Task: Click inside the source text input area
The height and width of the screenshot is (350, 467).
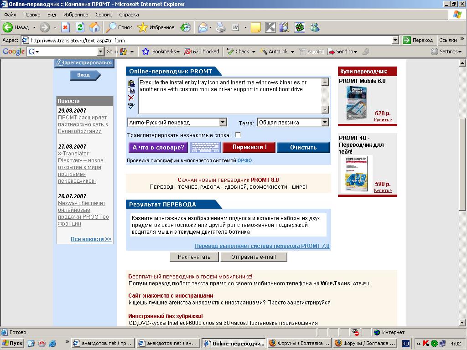Action: [230, 96]
